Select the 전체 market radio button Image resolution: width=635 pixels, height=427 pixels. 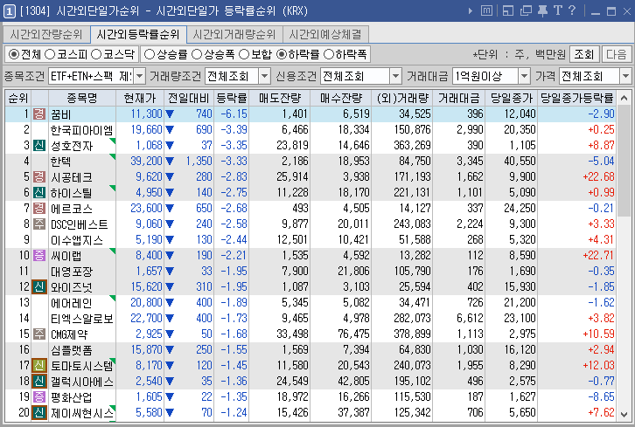14,54
